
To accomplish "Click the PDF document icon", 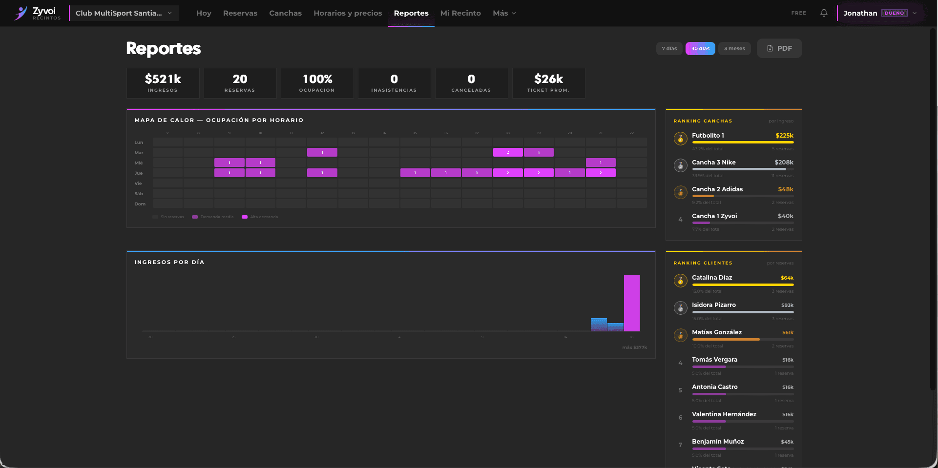I will pyautogui.click(x=770, y=48).
